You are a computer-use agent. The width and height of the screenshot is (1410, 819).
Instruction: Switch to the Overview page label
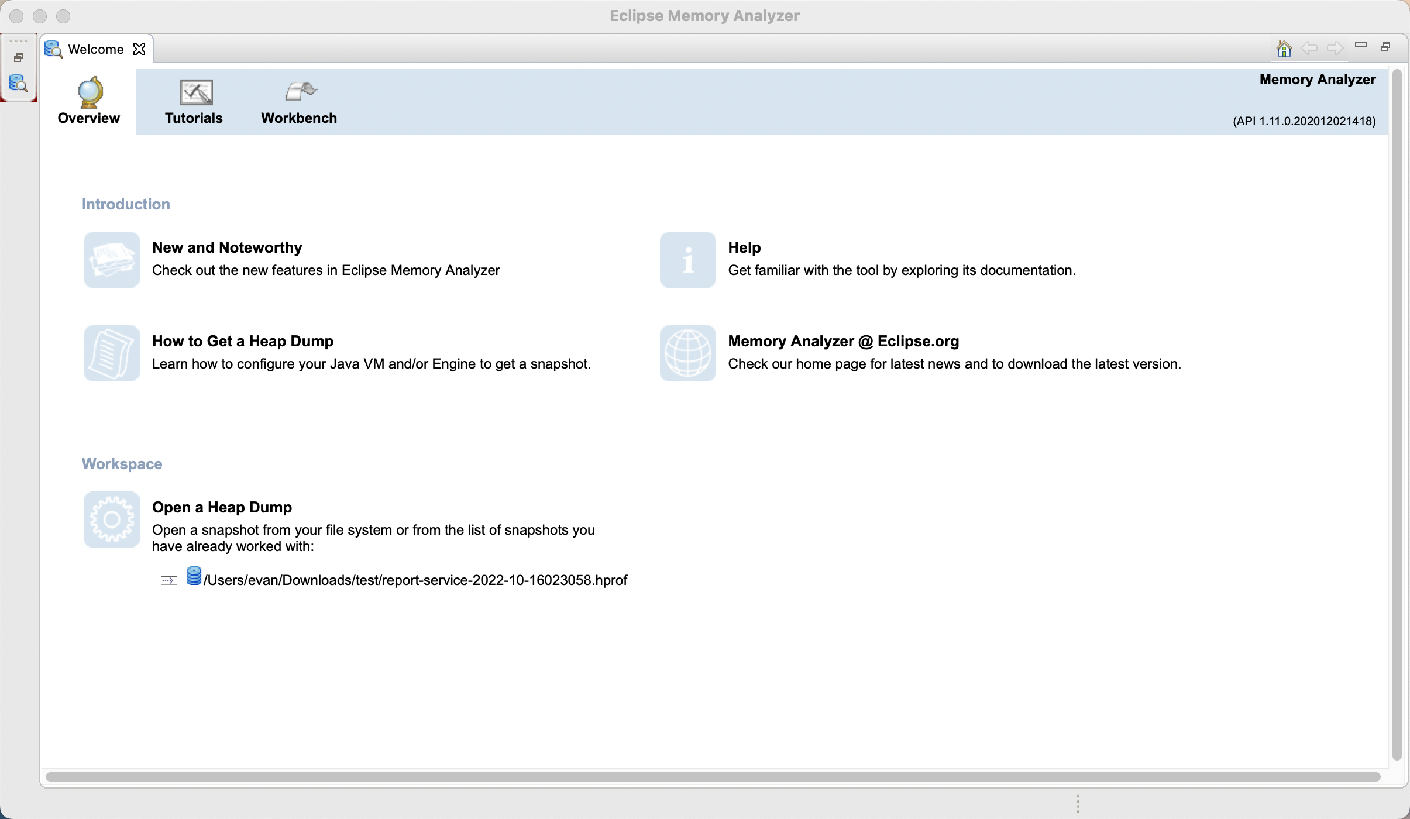click(89, 118)
